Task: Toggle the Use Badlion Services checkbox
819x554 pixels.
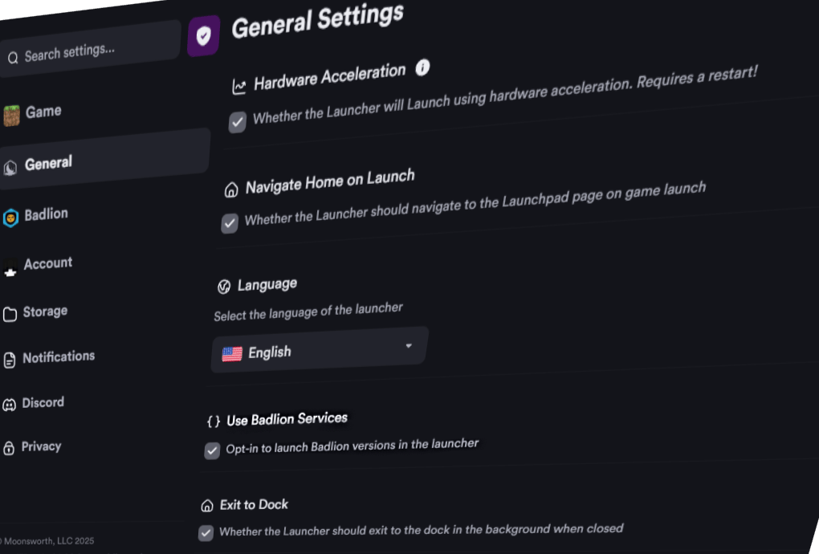Action: (211, 451)
